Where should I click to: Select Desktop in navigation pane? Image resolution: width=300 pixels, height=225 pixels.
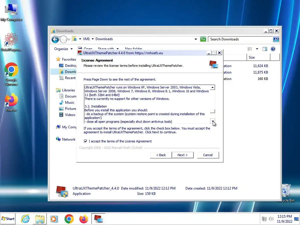pyautogui.click(x=68, y=65)
